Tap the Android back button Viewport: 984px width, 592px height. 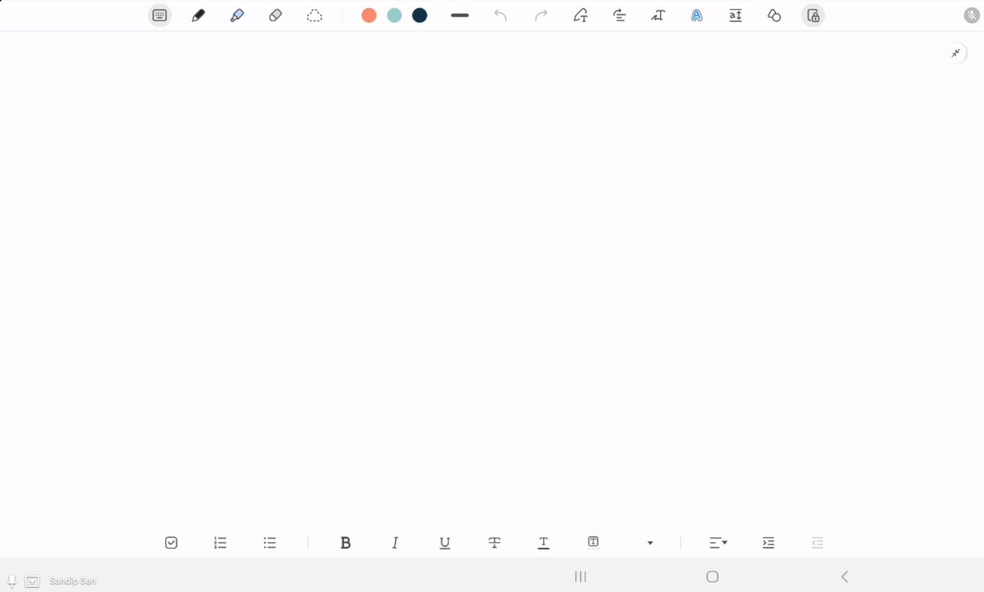pos(845,576)
